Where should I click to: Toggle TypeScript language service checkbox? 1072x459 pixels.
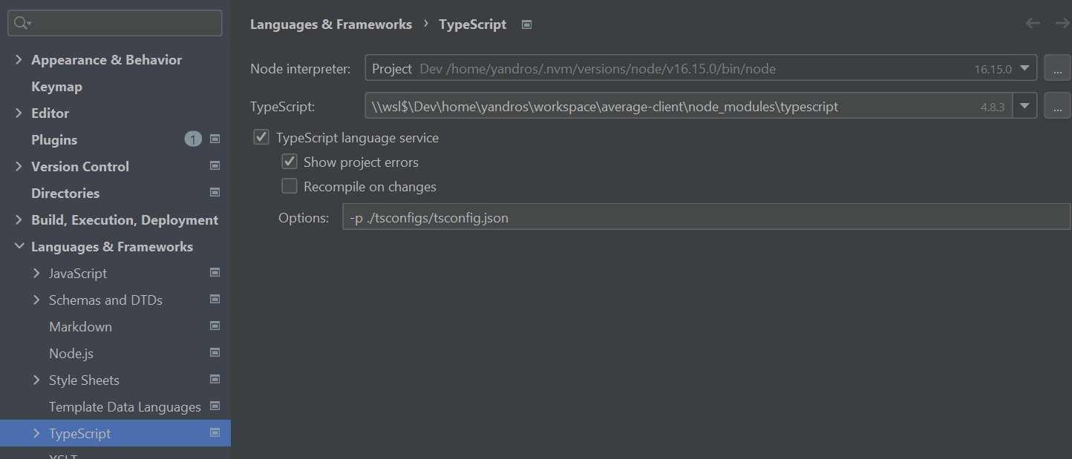[x=261, y=137]
